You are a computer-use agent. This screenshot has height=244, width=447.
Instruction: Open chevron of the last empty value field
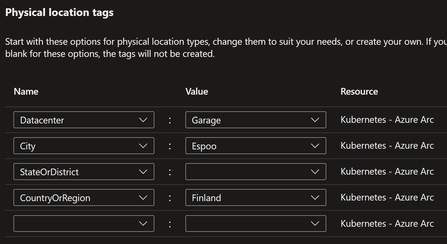tap(315, 224)
